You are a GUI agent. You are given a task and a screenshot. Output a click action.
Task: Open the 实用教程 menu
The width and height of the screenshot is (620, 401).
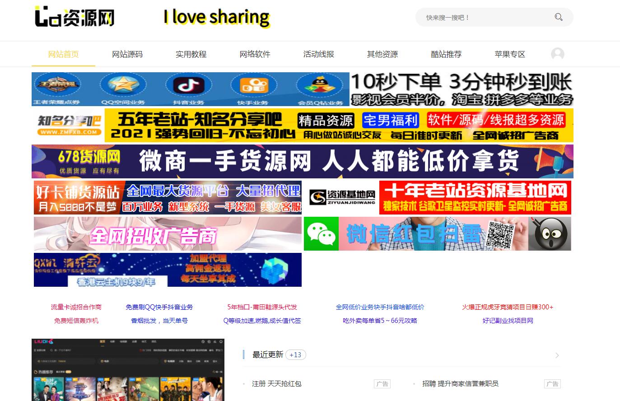191,54
